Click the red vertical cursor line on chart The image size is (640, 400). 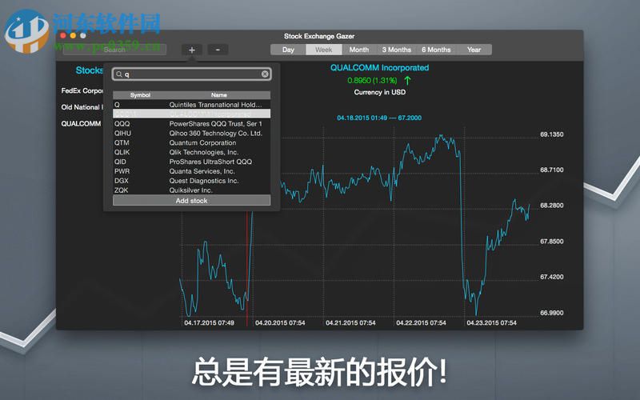[x=247, y=270]
